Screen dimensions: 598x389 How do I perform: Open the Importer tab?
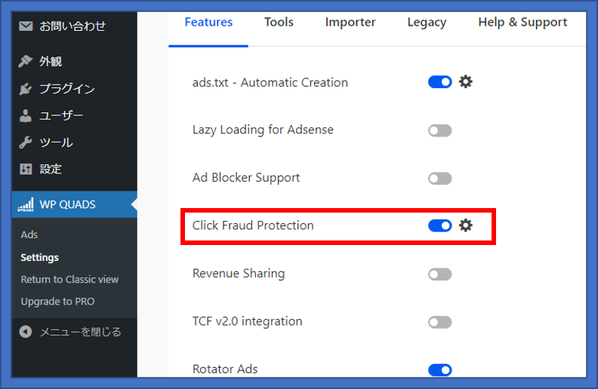pyautogui.click(x=350, y=22)
